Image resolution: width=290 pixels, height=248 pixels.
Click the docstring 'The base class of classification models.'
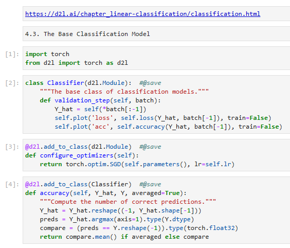click(x=124, y=92)
